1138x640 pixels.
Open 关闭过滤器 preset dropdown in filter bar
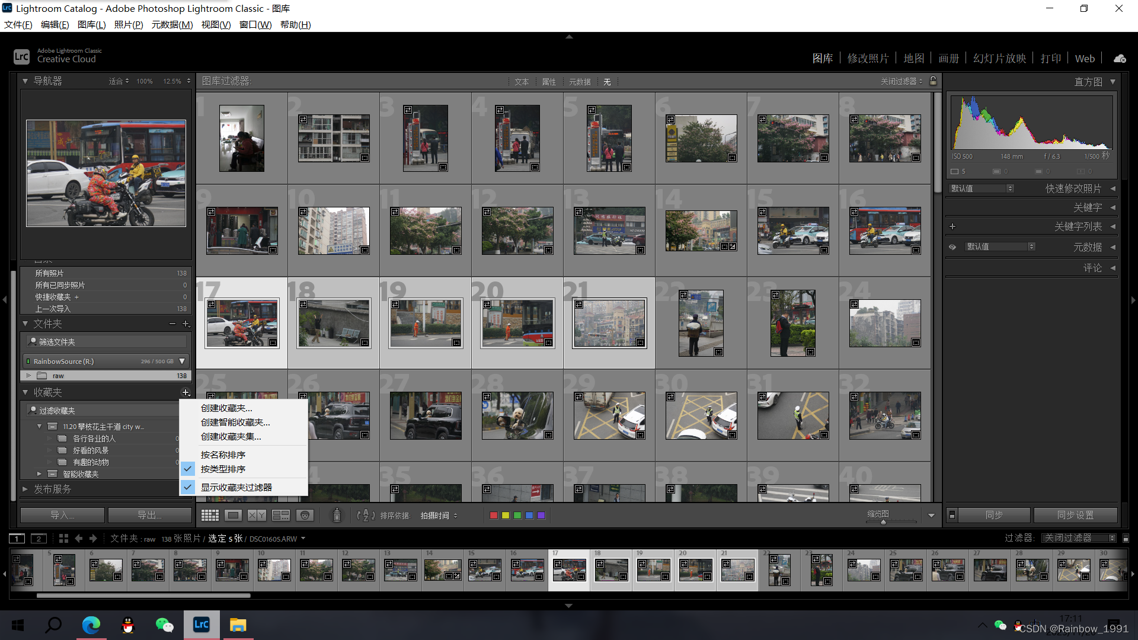point(902,81)
